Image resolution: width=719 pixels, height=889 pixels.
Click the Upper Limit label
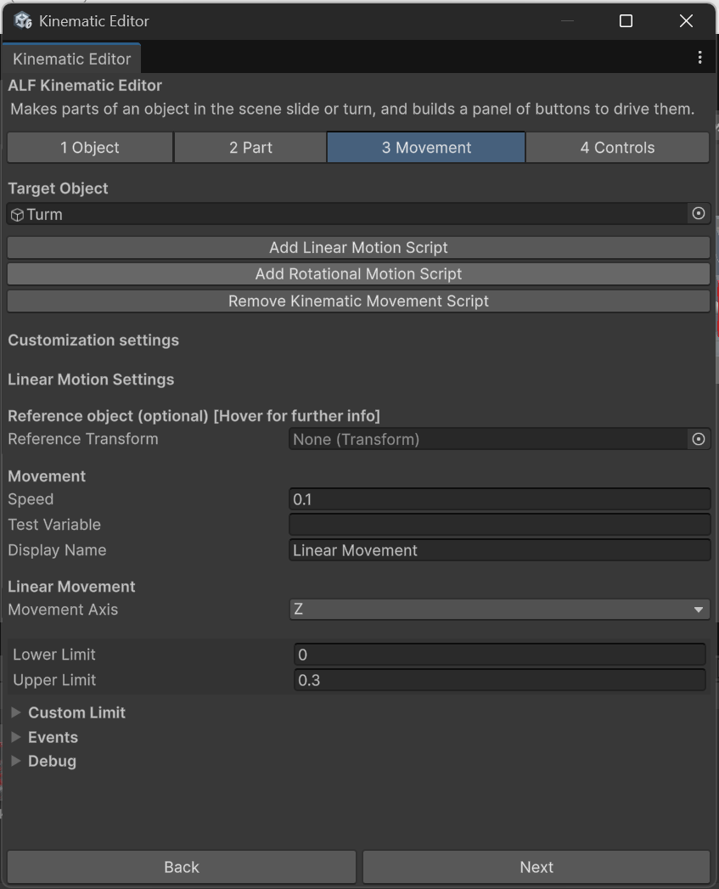pos(54,680)
